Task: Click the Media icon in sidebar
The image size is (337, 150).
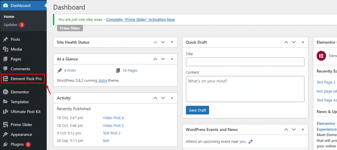Action: click(6, 49)
